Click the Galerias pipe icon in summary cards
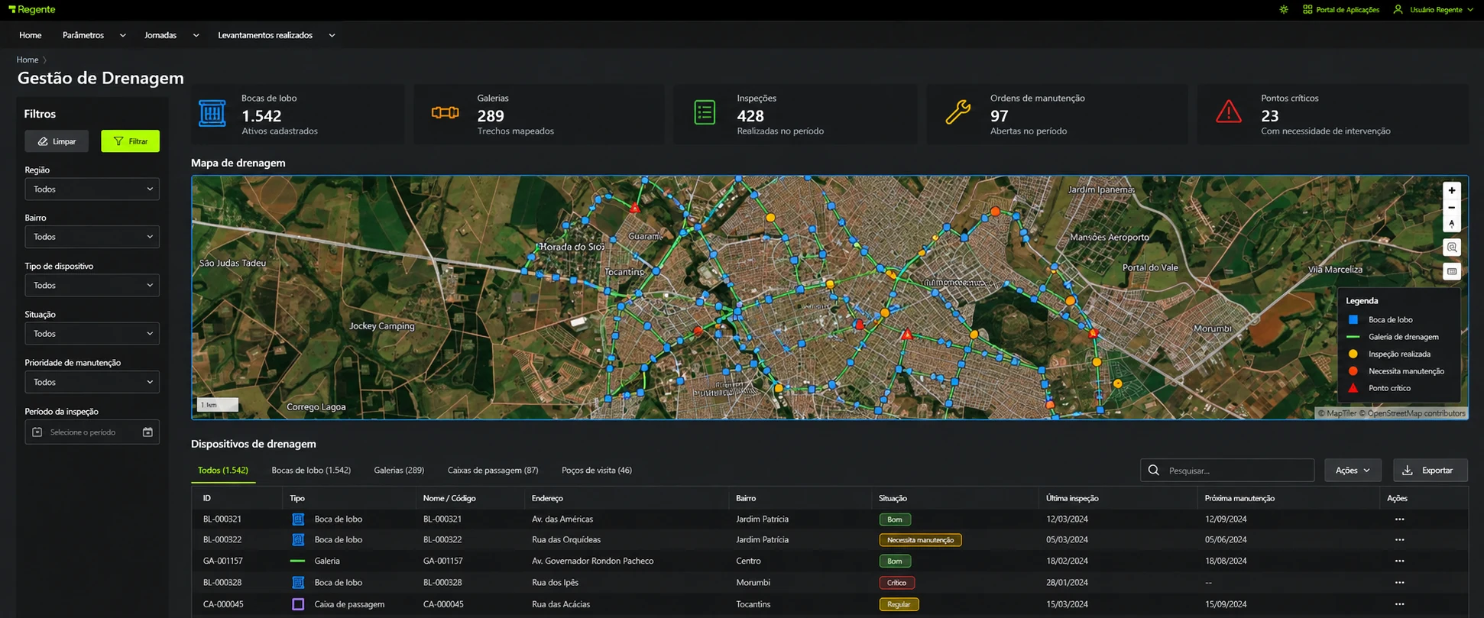This screenshot has width=1484, height=618. (445, 113)
